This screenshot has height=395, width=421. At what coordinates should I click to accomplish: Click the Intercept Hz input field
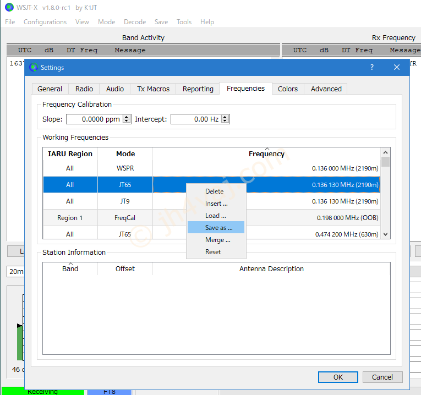[196, 119]
